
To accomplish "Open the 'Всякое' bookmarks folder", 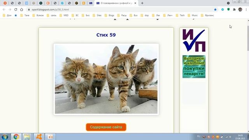I will click(x=38, y=16).
